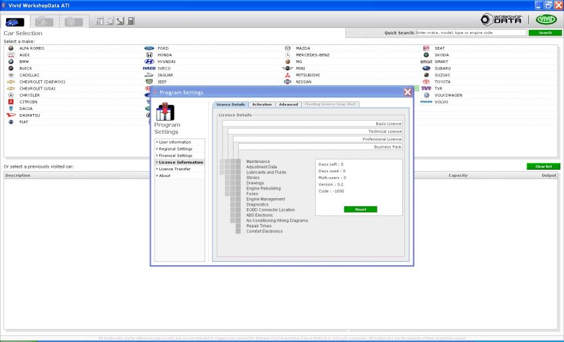
Task: Select the Mitsubishi diamonds logo
Action: click(x=287, y=75)
